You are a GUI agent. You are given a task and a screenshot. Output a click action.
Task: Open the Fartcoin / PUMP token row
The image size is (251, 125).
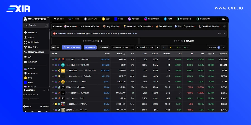pyautogui.click(x=139, y=76)
